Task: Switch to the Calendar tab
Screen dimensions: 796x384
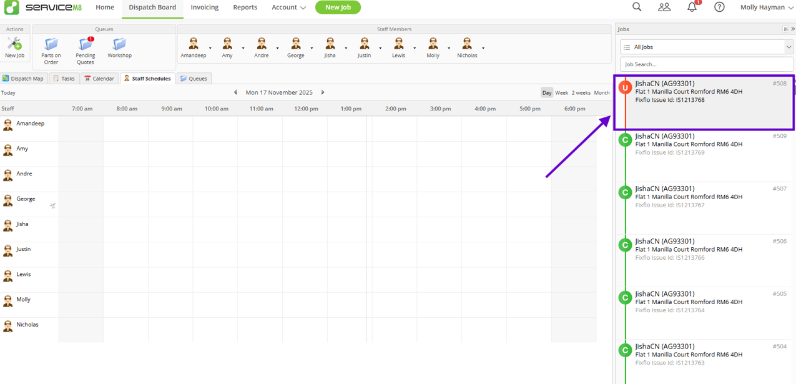Action: (99, 78)
